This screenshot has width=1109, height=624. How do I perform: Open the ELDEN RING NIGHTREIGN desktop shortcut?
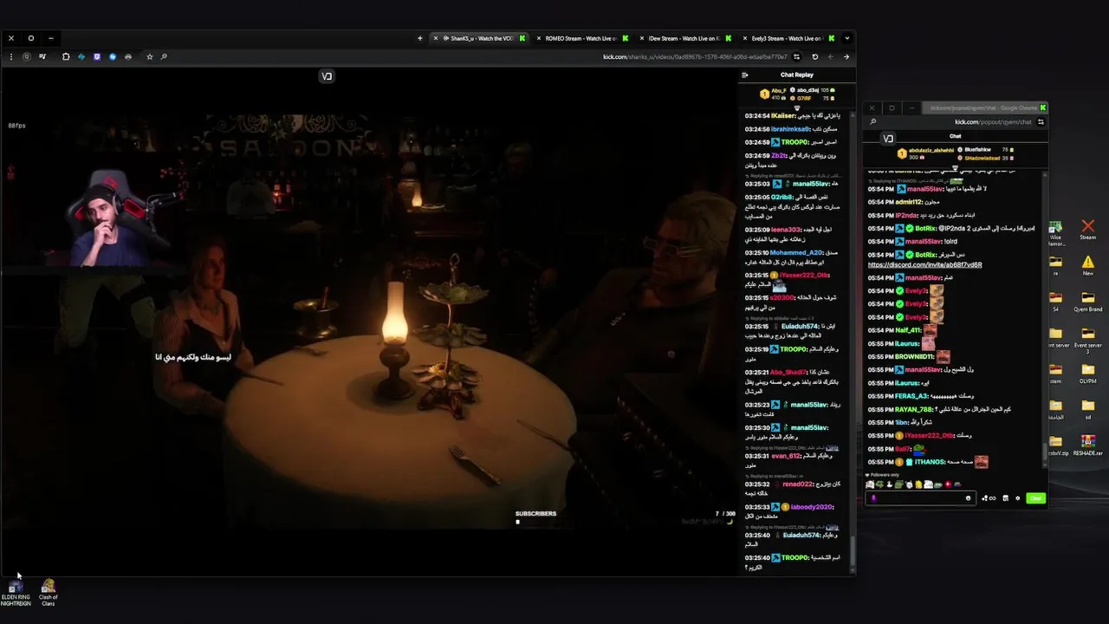tap(16, 593)
